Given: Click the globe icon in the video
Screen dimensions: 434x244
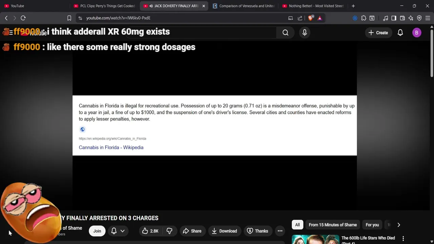Looking at the screenshot, I should point(82,129).
